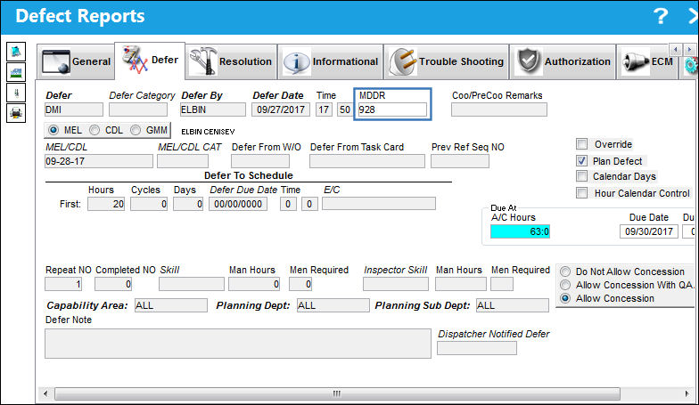Click the Time minute field showing 50
This screenshot has width=699, height=405.
point(344,109)
